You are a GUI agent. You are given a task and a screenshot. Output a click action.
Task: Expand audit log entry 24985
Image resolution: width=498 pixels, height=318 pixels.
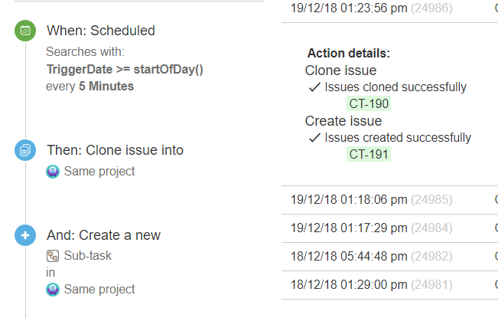[x=389, y=200]
